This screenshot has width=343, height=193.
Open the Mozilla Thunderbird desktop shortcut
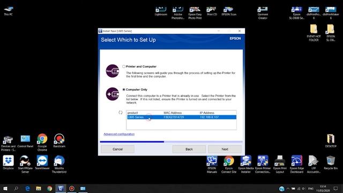[x=59, y=165]
